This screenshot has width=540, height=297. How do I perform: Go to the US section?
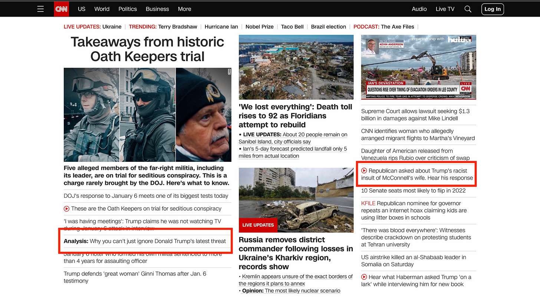pos(82,9)
